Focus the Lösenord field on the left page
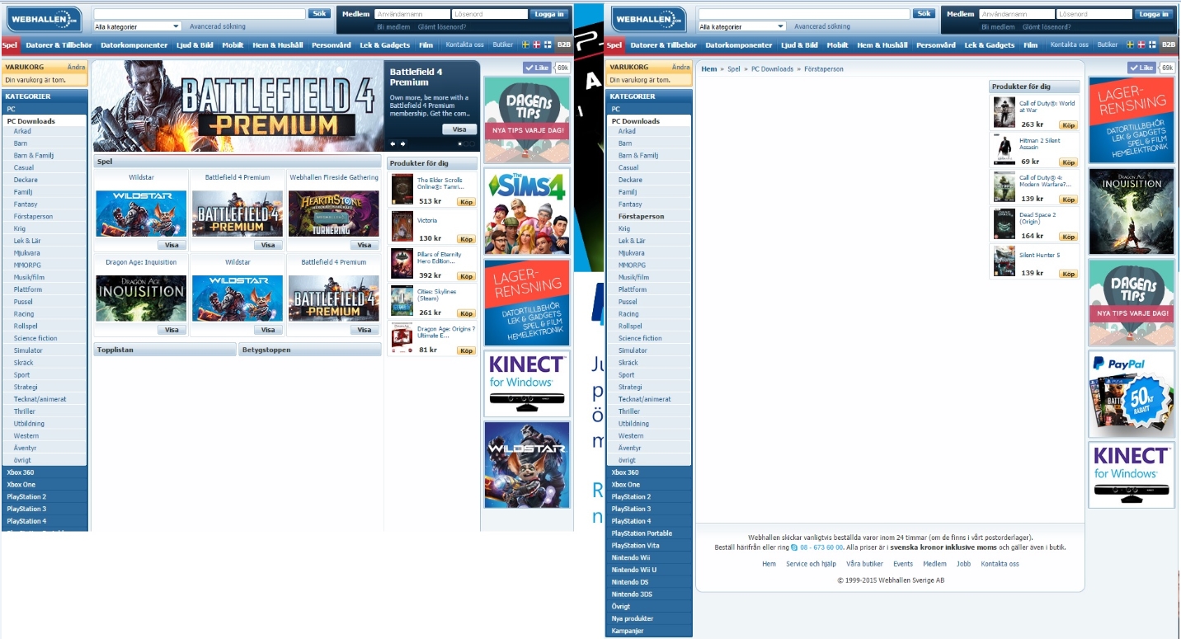Screen dimensions: 1181x639 coord(490,14)
